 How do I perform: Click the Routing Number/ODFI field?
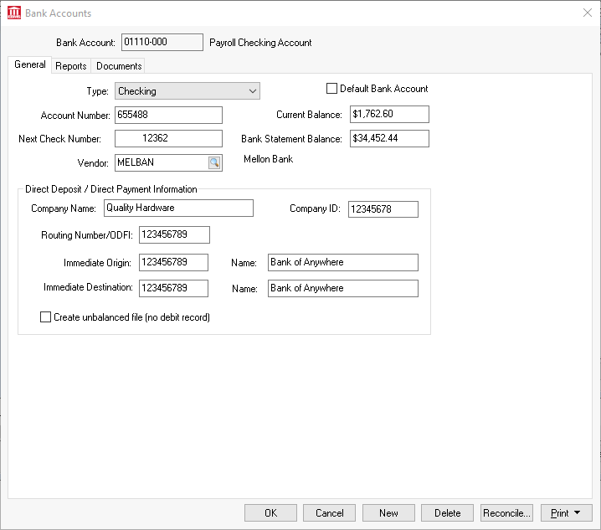(x=174, y=234)
